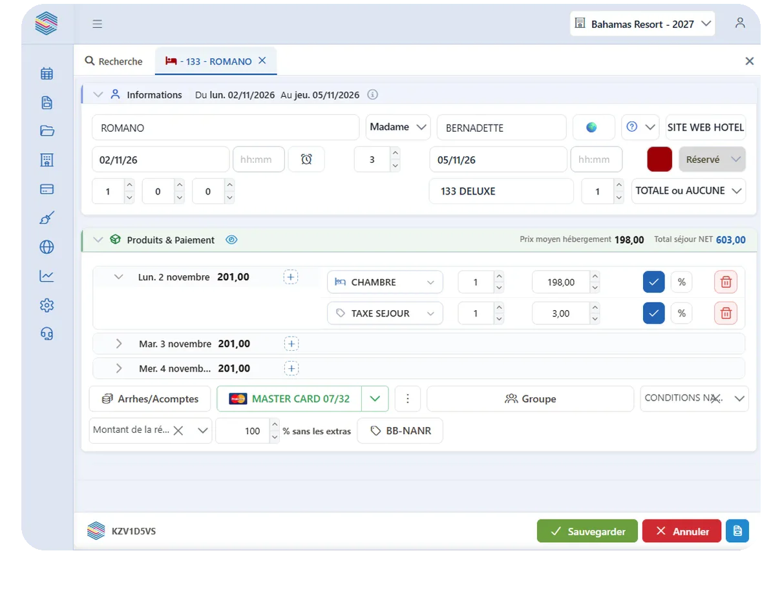782x595 pixels.
Task: Toggle the checkbox on the TAXE SEJOUR line
Action: [654, 313]
